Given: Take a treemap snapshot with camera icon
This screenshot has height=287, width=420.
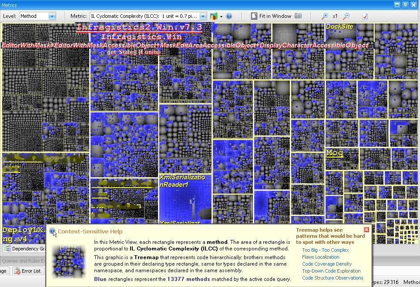Looking at the screenshot, I should pos(298,16).
